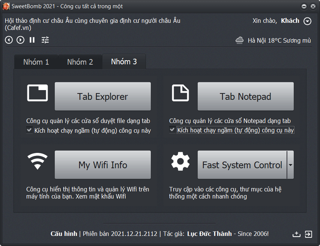Image resolution: width=320 pixels, height=246 pixels.
Task: Open the My Wifi Info button
Action: 102,165
